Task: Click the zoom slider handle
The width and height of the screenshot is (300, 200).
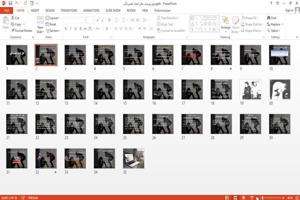Action: (x=262, y=197)
